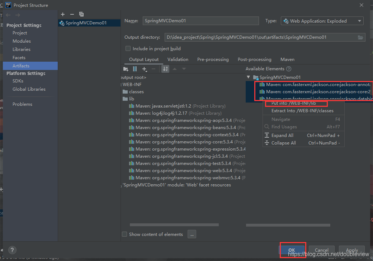The height and width of the screenshot is (261, 373).
Task: Click the SpringMVCDemo01 artifact icon in list
Action: 62,23
